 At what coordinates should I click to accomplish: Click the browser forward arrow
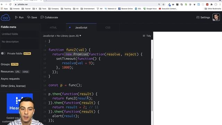(6, 5)
